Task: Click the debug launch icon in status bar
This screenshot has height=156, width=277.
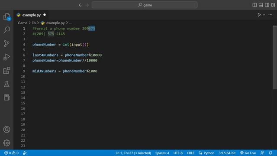Action: click(25, 153)
